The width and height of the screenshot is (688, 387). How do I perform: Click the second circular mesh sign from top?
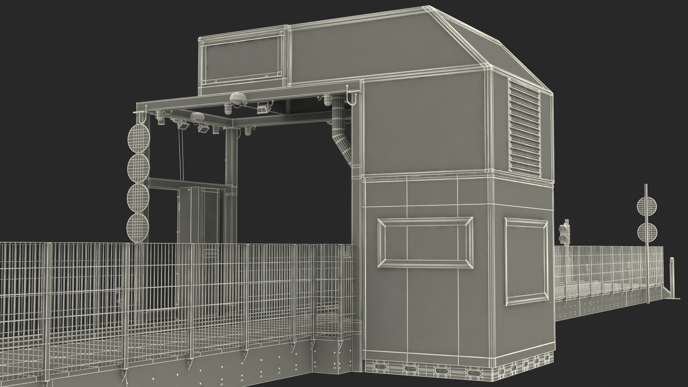pyautogui.click(x=138, y=168)
